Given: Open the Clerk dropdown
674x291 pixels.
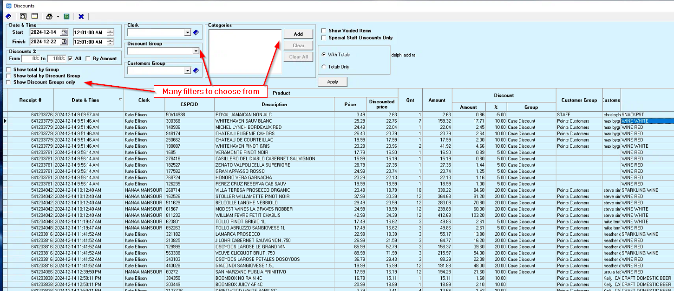Looking at the screenshot, I should [x=187, y=32].
